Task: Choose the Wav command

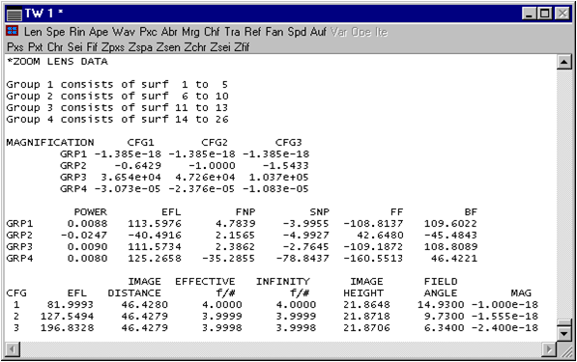Action: coord(124,32)
